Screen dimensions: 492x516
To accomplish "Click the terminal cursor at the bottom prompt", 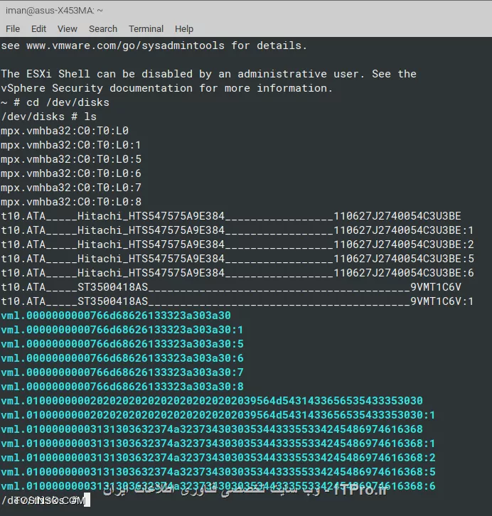I will click(x=87, y=500).
